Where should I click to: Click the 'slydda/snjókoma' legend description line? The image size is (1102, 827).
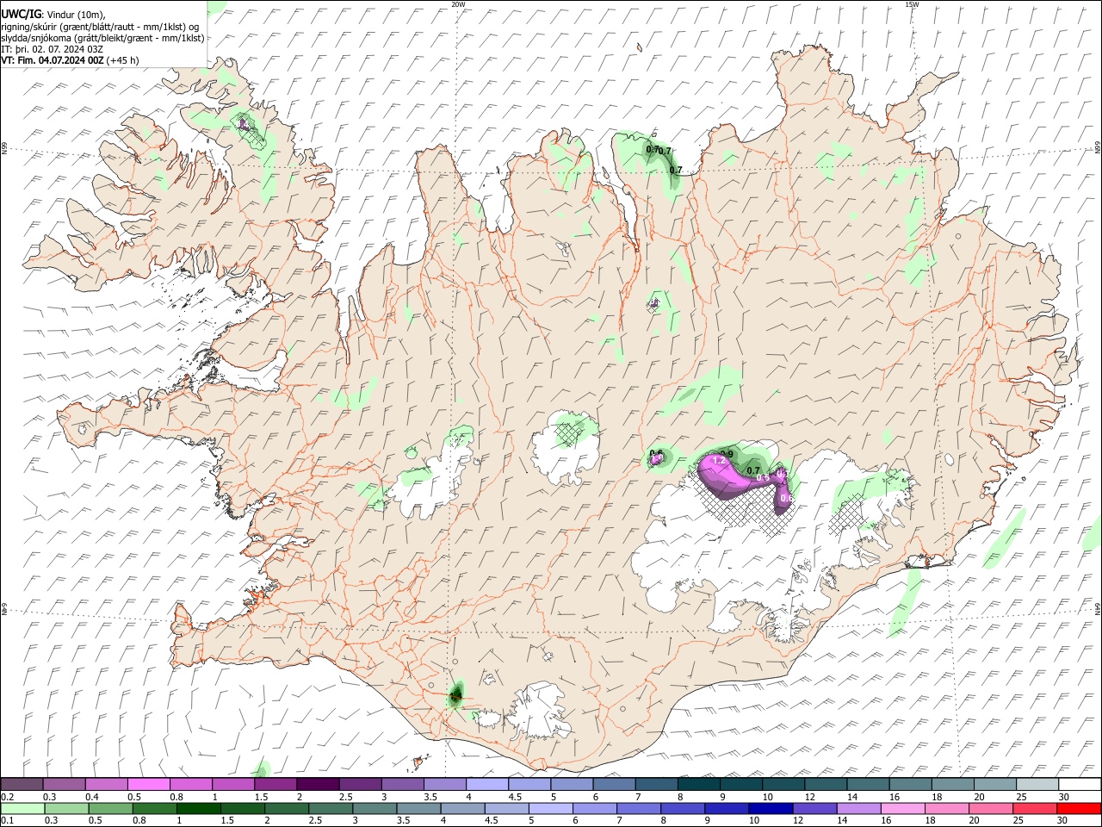tap(103, 38)
